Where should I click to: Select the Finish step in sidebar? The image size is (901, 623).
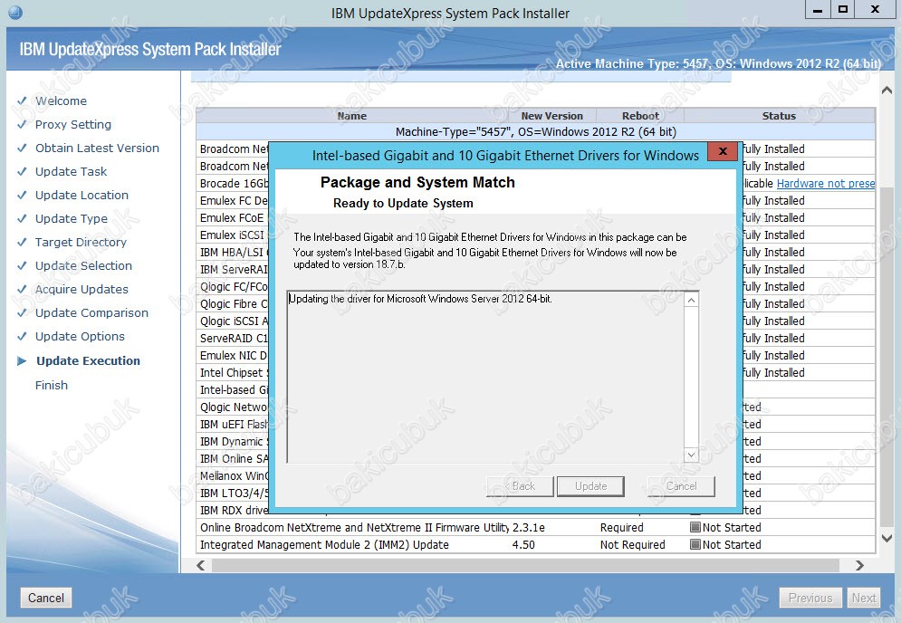[52, 386]
